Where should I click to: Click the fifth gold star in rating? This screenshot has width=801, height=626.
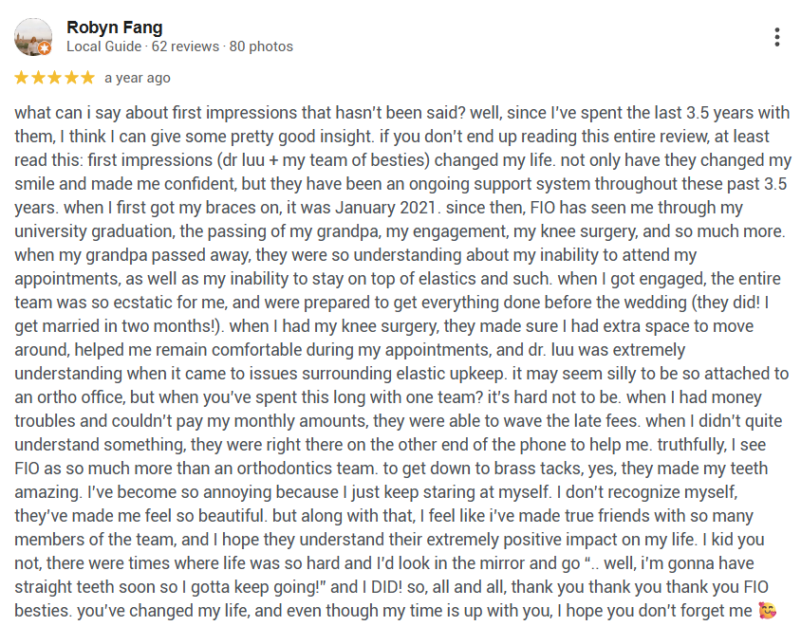[87, 77]
